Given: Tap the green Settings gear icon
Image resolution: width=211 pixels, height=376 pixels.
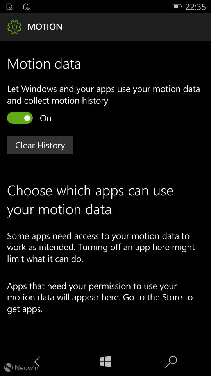Looking at the screenshot, I should point(14,27).
